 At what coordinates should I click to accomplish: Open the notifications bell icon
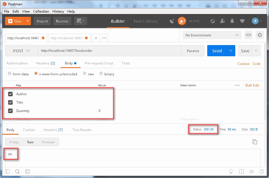click(x=232, y=21)
